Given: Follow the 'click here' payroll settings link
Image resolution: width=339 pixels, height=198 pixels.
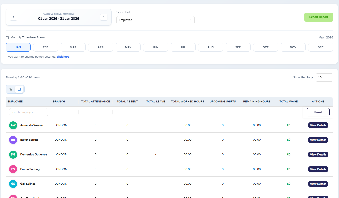Looking at the screenshot, I should click(x=63, y=57).
